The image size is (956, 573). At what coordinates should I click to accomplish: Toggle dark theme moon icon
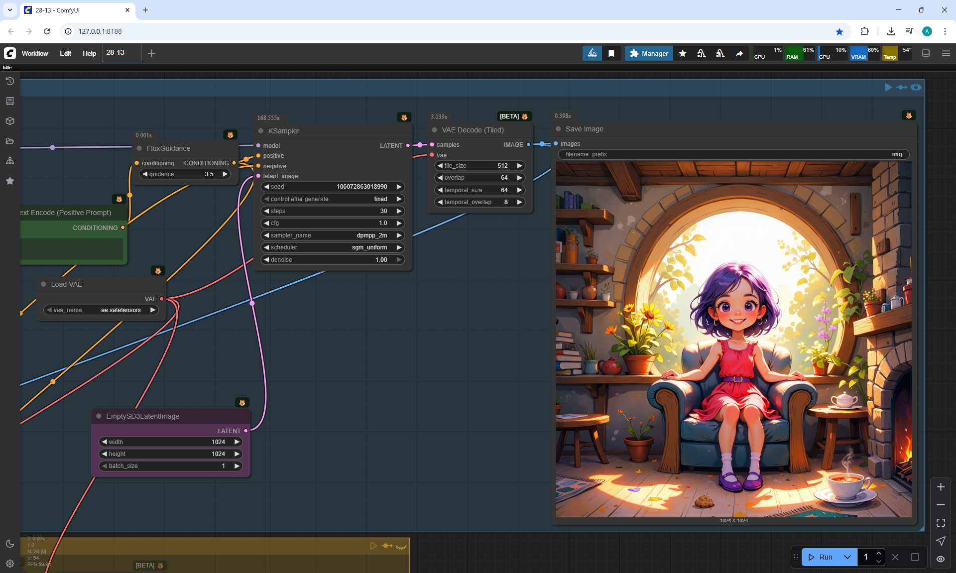[x=9, y=544]
